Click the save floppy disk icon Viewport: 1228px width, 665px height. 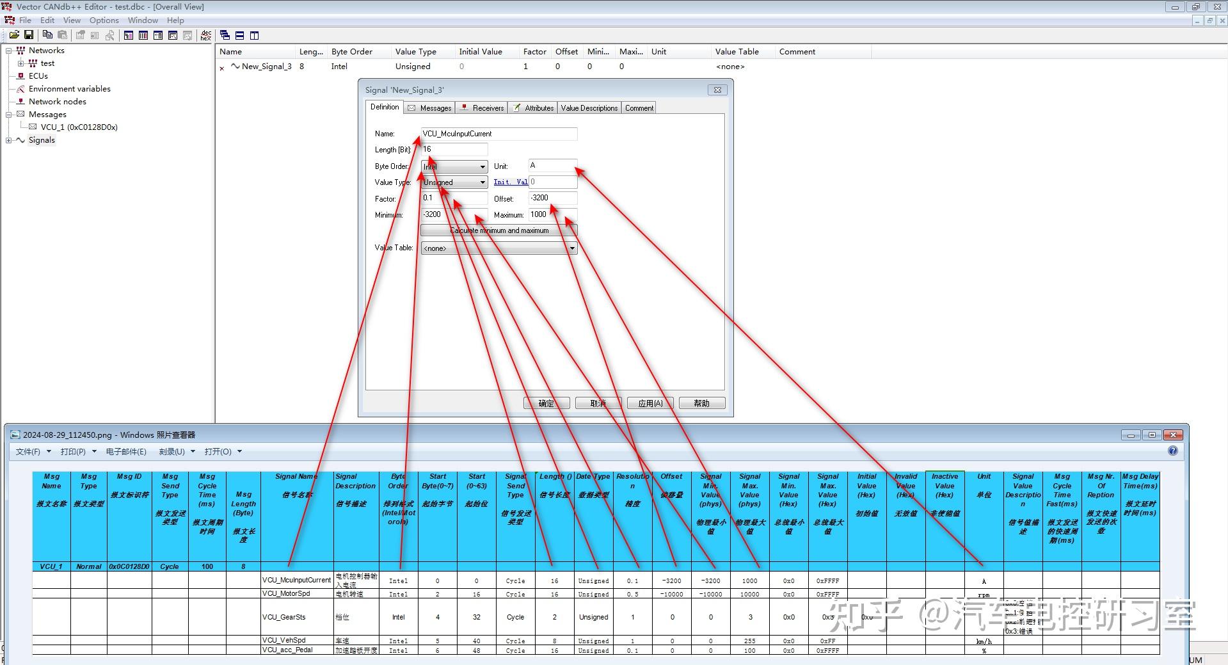29,35
